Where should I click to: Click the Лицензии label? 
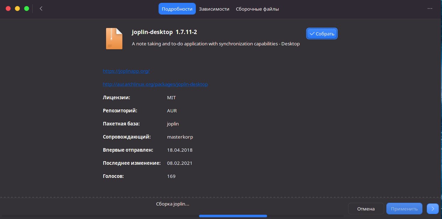116,97
